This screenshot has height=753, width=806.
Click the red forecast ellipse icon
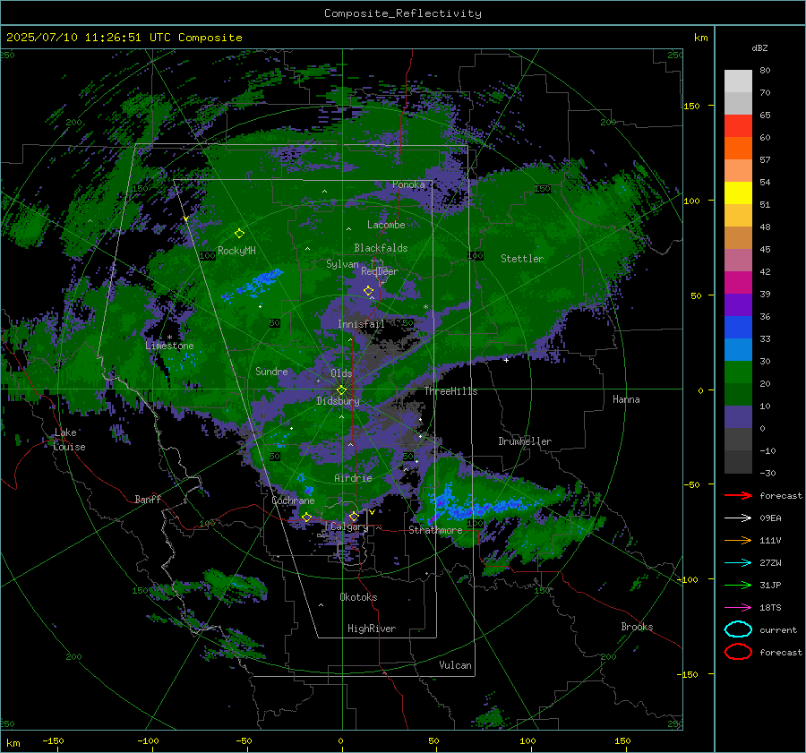pos(738,652)
